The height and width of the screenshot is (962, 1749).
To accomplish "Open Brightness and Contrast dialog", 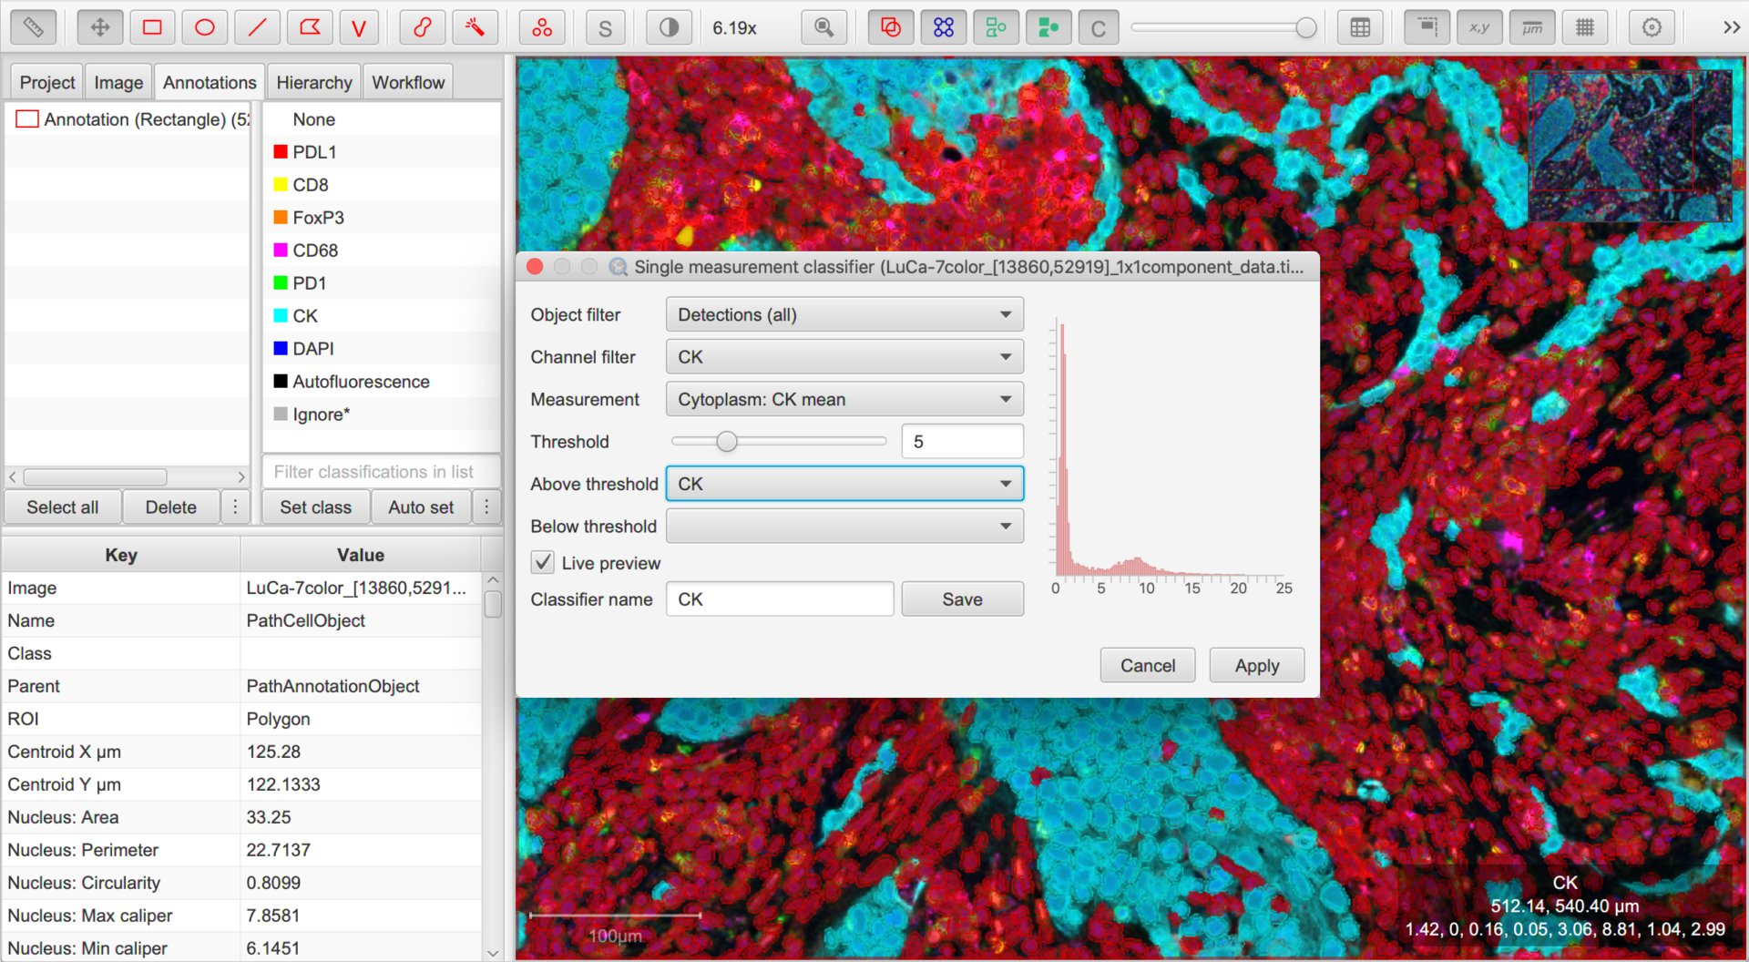I will pos(669,27).
